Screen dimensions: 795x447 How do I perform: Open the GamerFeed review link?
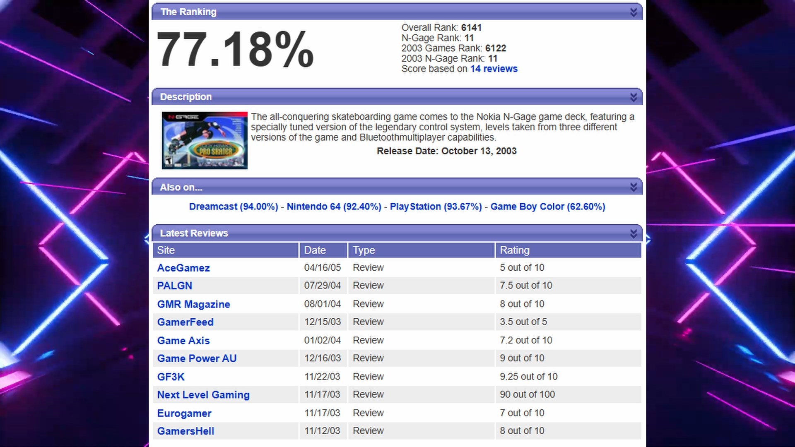click(x=185, y=322)
